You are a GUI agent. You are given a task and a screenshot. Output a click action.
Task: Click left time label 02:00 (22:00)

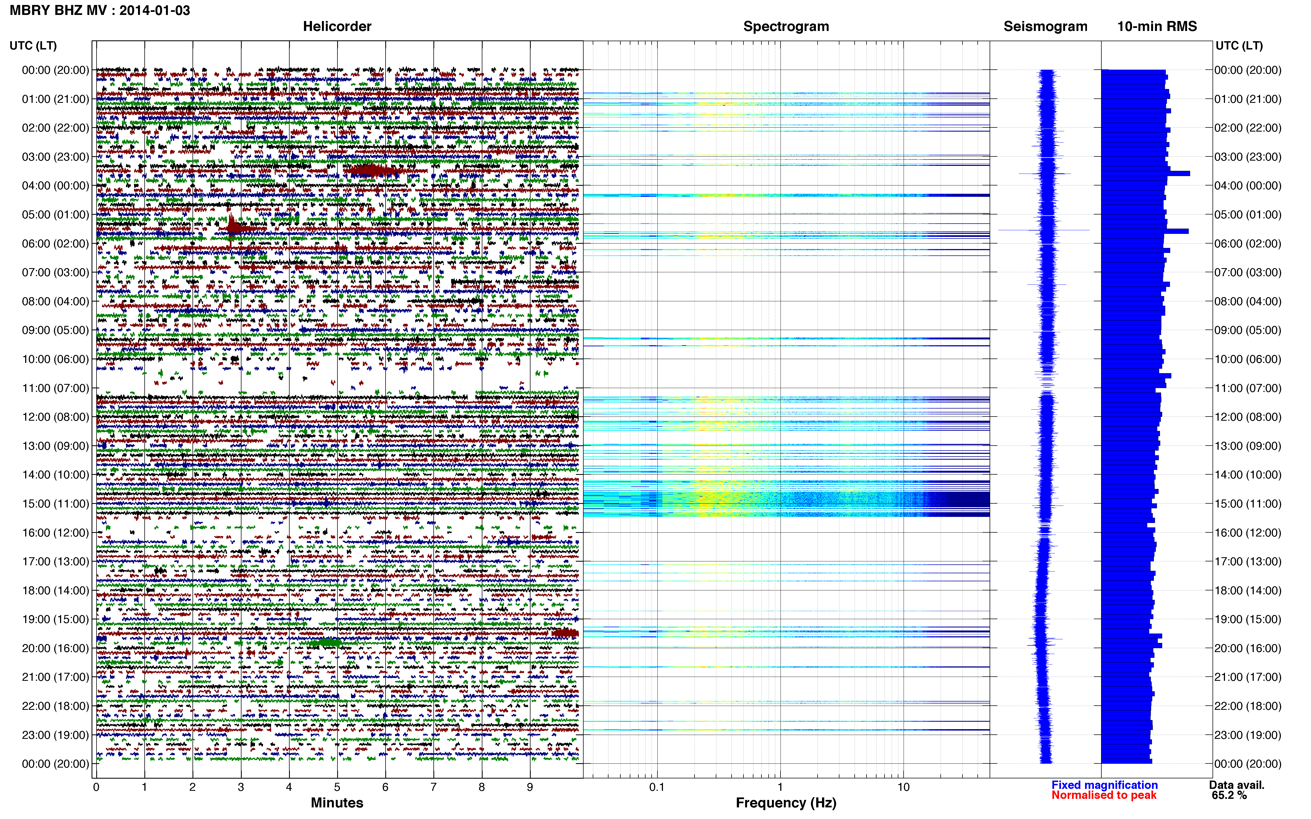tap(55, 128)
